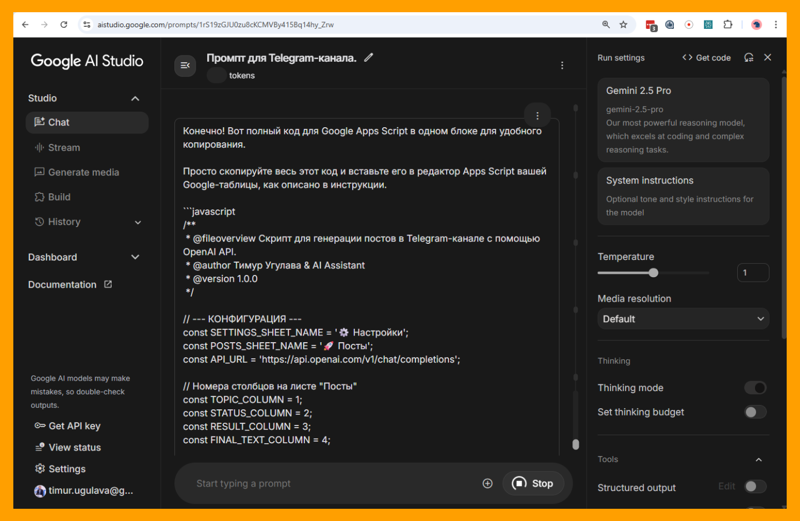Click the plus icon in the prompt box
Viewport: 800px width, 521px height.
(x=487, y=483)
